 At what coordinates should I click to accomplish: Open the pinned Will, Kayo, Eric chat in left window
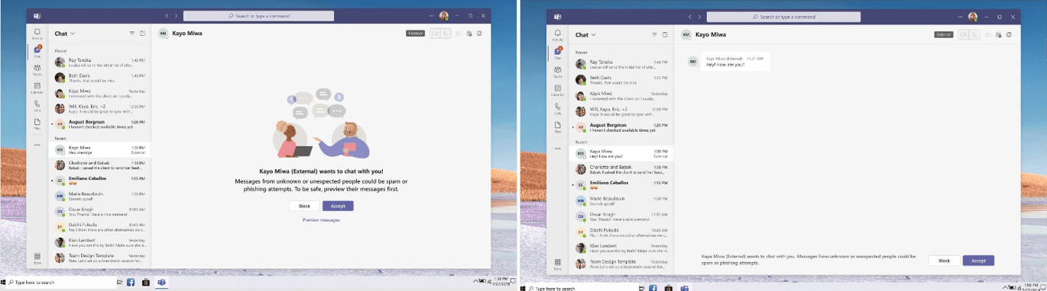point(100,109)
